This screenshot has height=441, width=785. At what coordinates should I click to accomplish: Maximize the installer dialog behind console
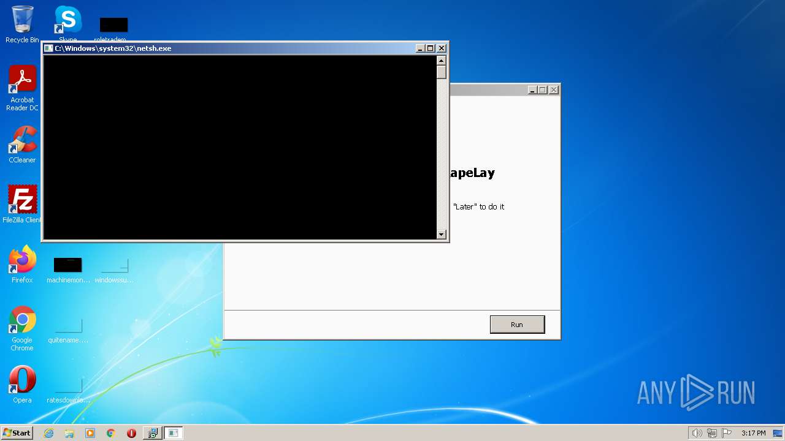(543, 90)
